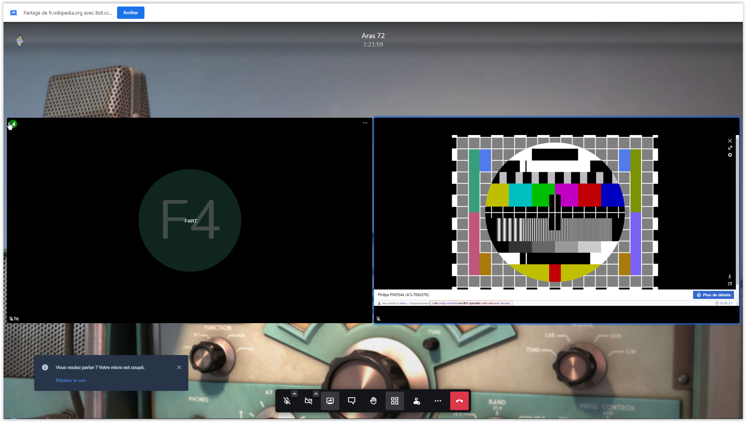Click the connection quality indicator on F4IRT tile
Viewport: 746px width, 422px height.
[x=13, y=124]
